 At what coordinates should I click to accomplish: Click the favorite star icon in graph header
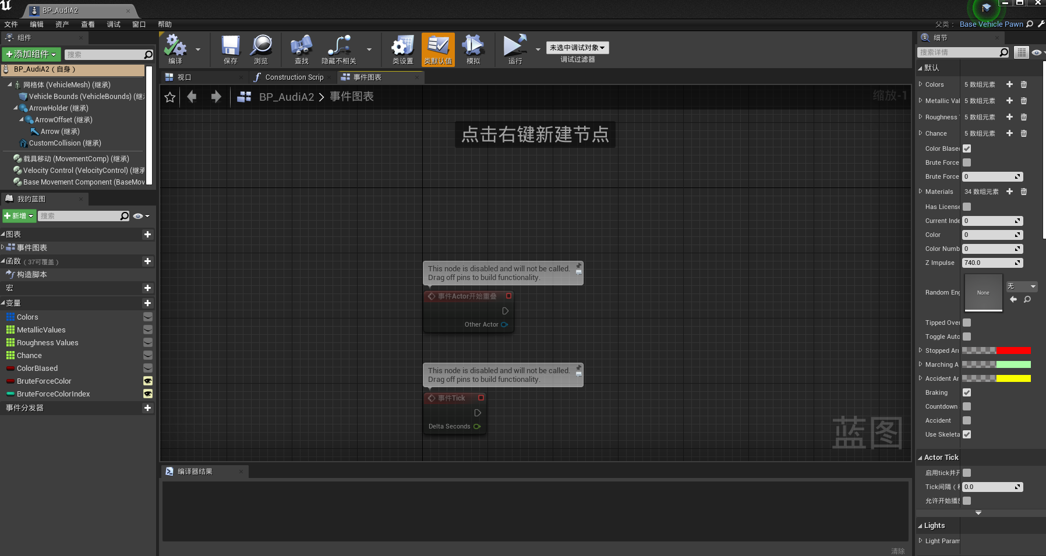tap(170, 97)
